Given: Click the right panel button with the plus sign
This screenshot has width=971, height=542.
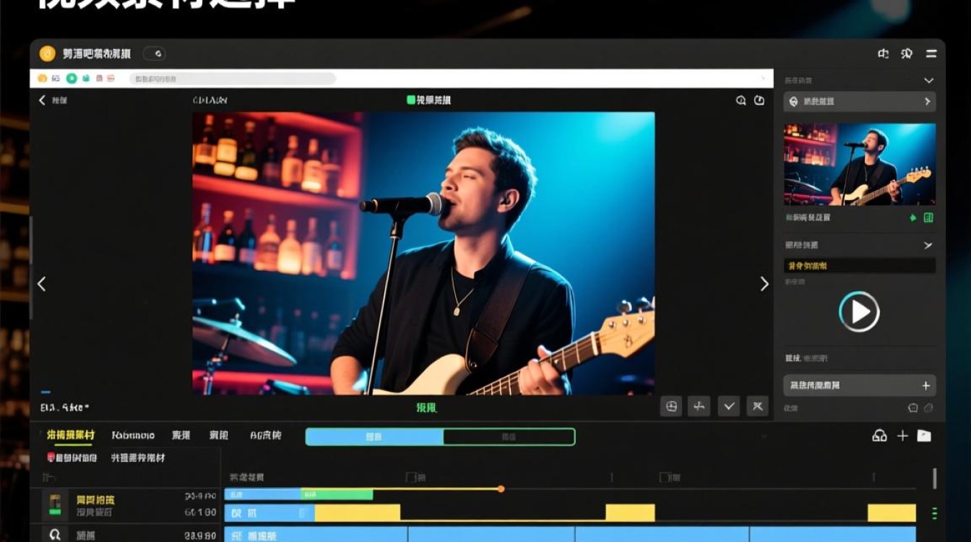Looking at the screenshot, I should point(860,385).
